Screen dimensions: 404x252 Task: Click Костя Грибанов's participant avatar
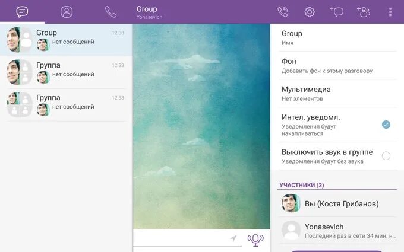(291, 203)
